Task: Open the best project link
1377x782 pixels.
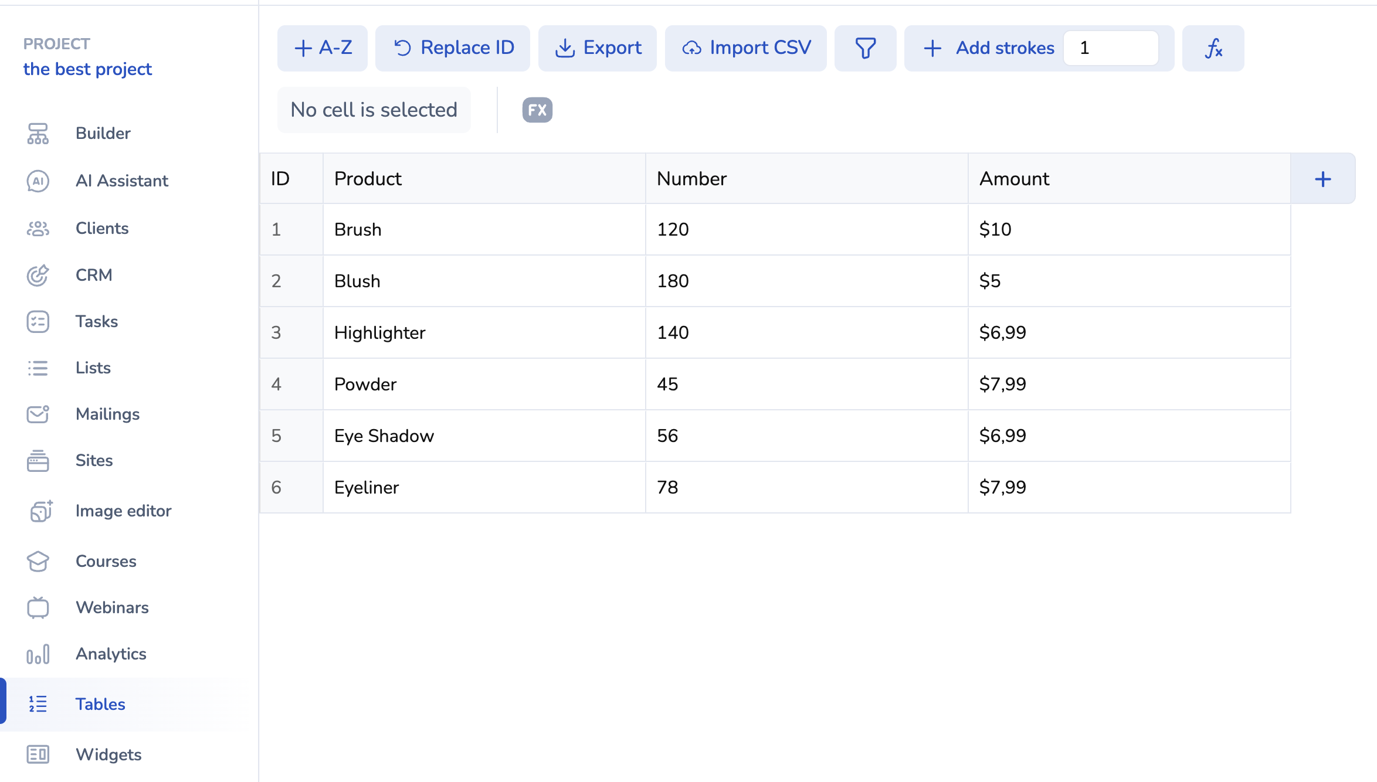Action: pos(87,69)
